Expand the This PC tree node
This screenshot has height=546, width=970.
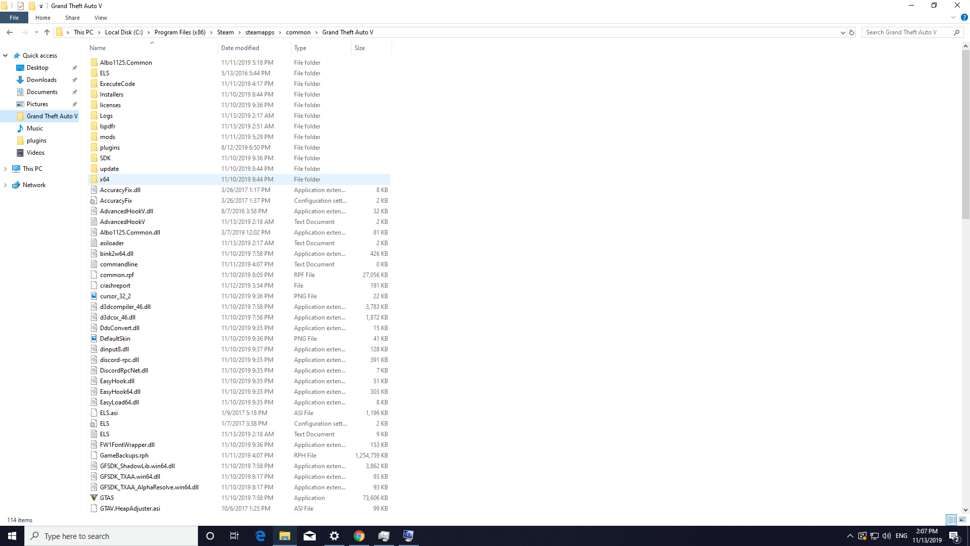tap(6, 169)
